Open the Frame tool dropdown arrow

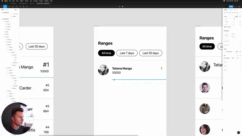click(10, 7)
